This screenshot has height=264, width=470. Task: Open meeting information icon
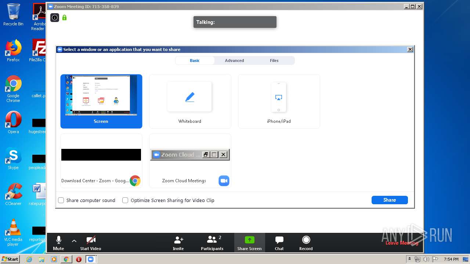(x=55, y=17)
